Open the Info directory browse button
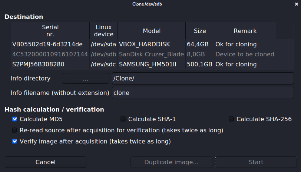The image size is (301, 172). pyautogui.click(x=86, y=79)
